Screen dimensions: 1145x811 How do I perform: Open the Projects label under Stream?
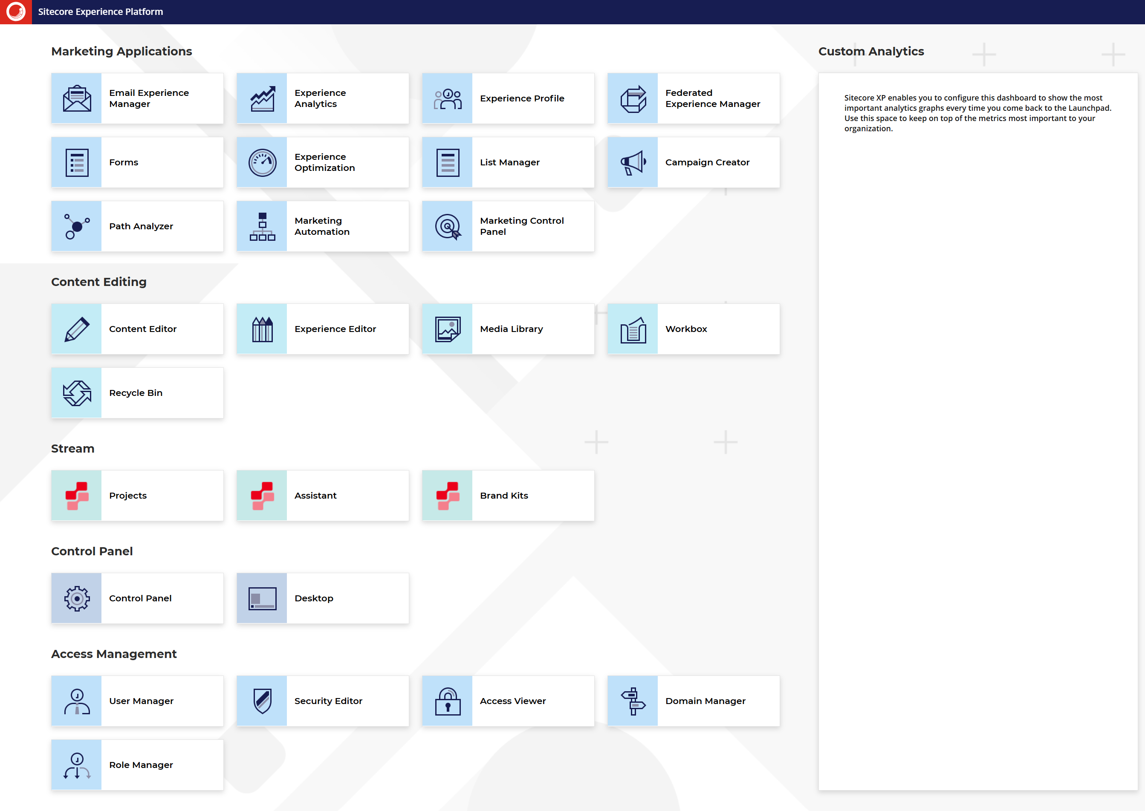pos(127,495)
